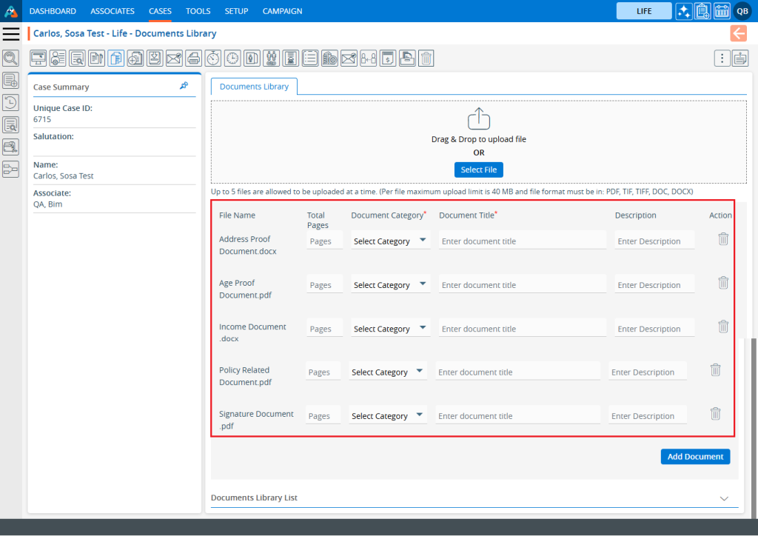
Task: Click the document title field for Income Document
Action: (522, 329)
